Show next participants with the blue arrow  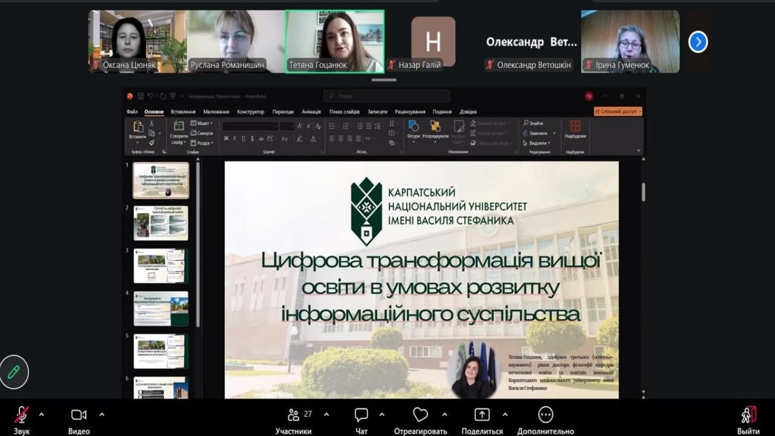coord(697,42)
